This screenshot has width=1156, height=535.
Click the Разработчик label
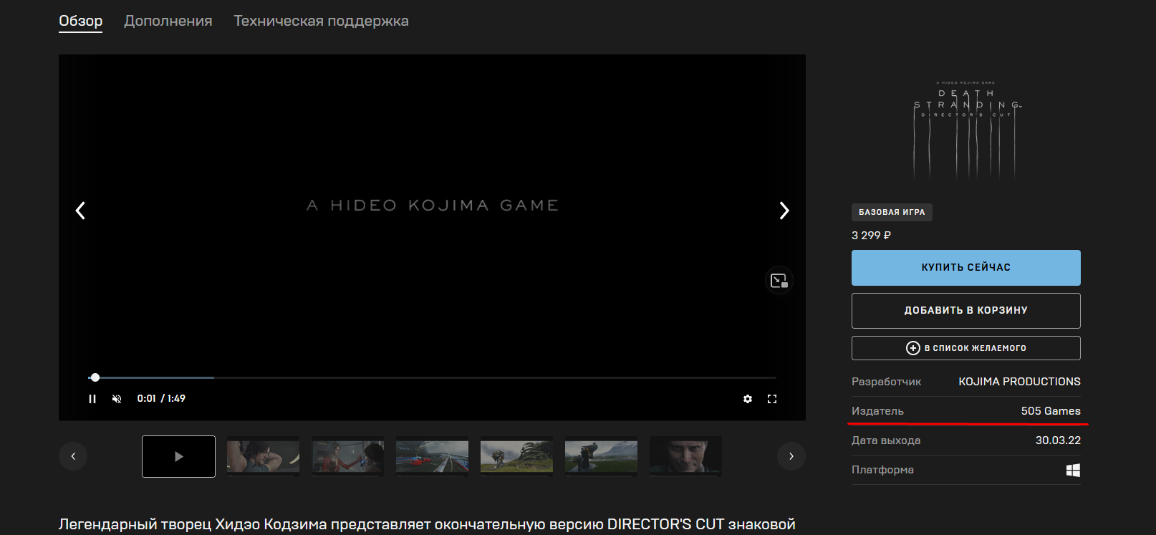(886, 382)
